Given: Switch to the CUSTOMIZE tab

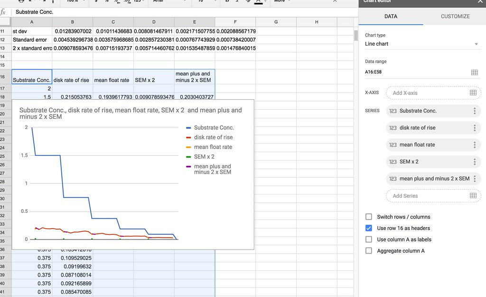Looking at the screenshot, I should 455,16.
